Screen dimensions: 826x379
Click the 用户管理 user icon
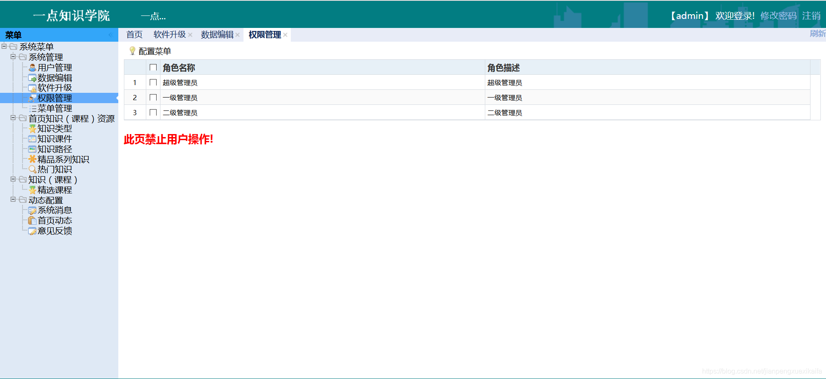[32, 67]
